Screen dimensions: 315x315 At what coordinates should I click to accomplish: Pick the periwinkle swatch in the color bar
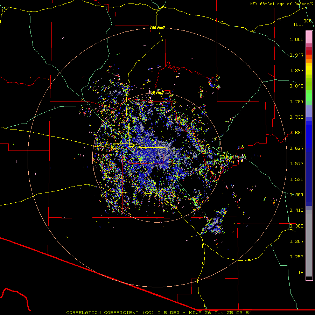tap(309, 111)
